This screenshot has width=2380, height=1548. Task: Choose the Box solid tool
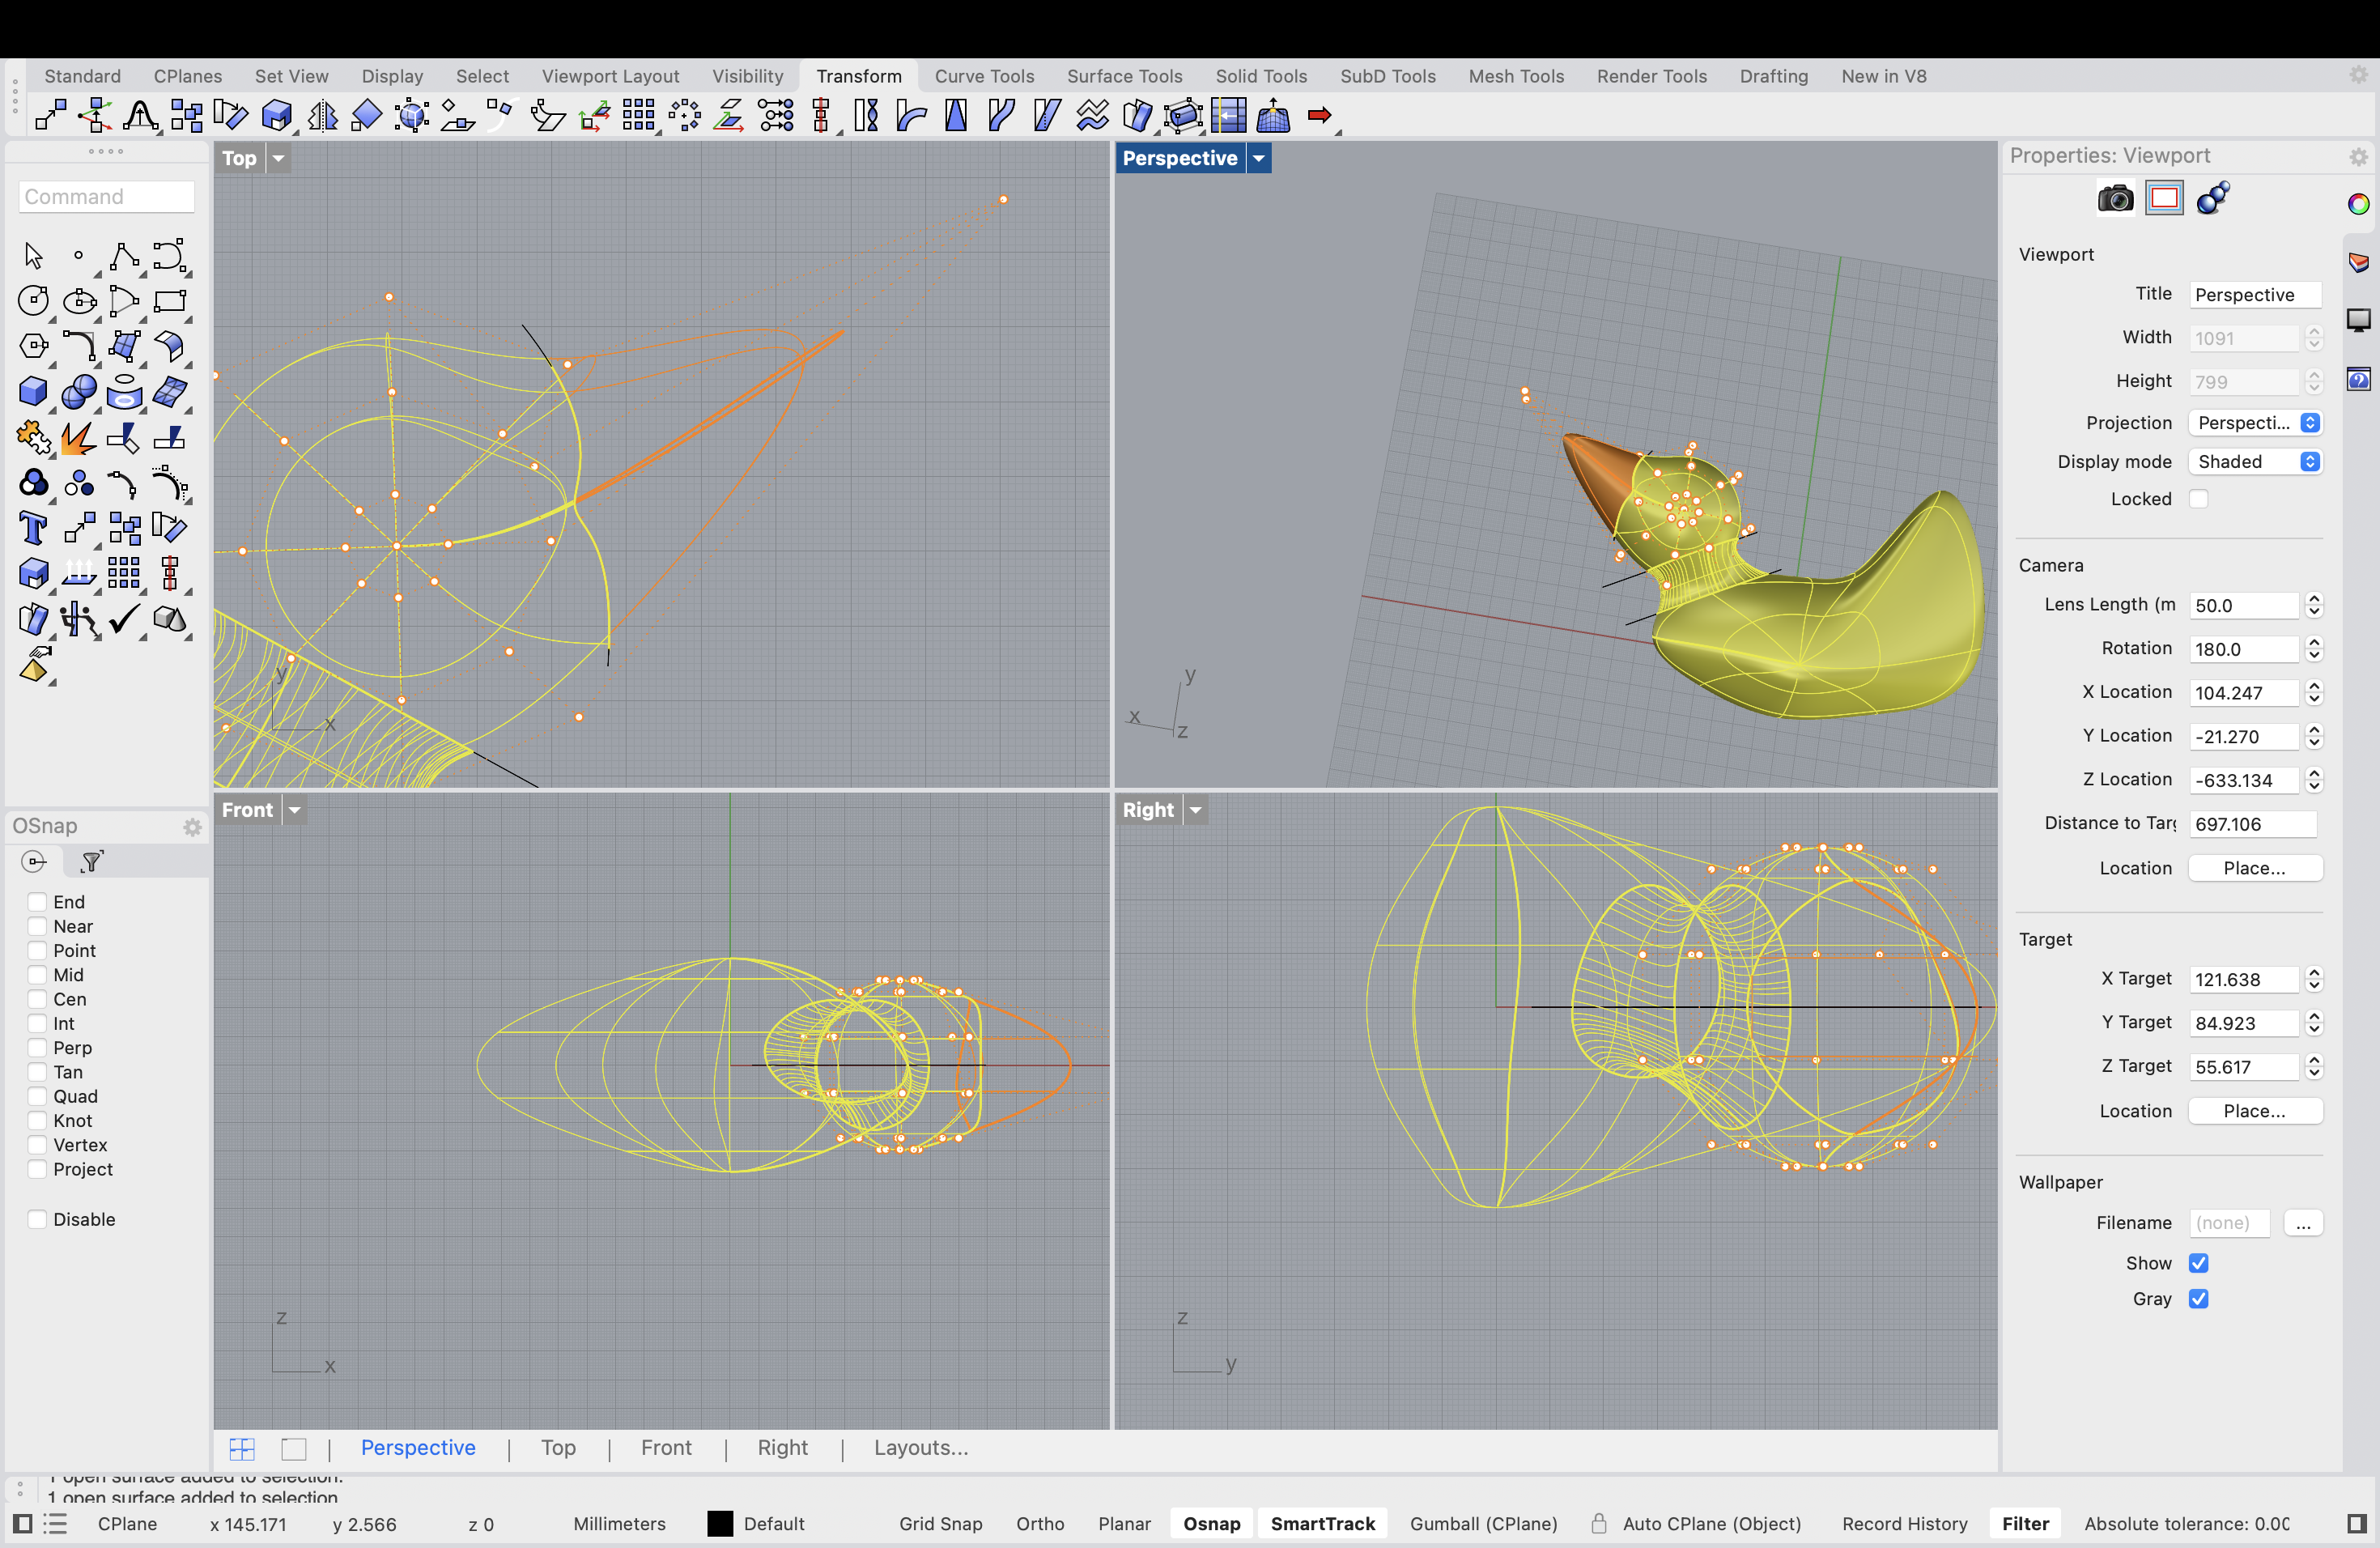[33, 392]
